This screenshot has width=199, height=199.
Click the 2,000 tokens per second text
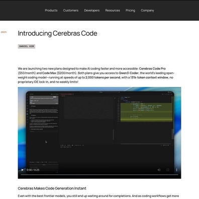[x=103, y=77]
